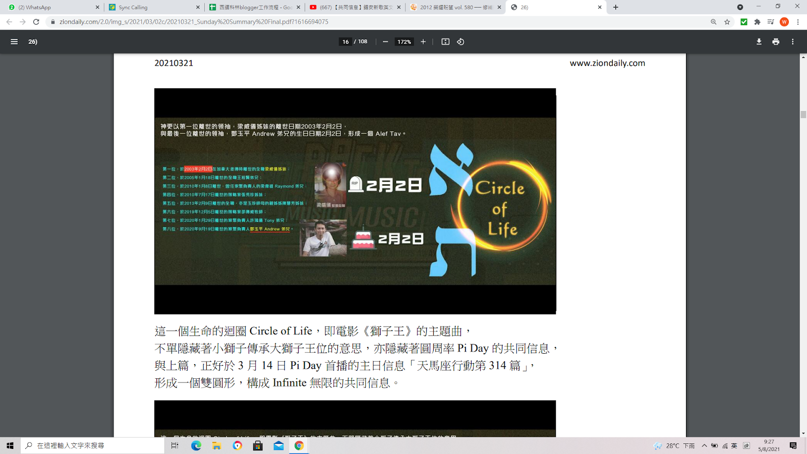The width and height of the screenshot is (807, 454).
Task: Close the YouTube tab
Action: [x=399, y=7]
